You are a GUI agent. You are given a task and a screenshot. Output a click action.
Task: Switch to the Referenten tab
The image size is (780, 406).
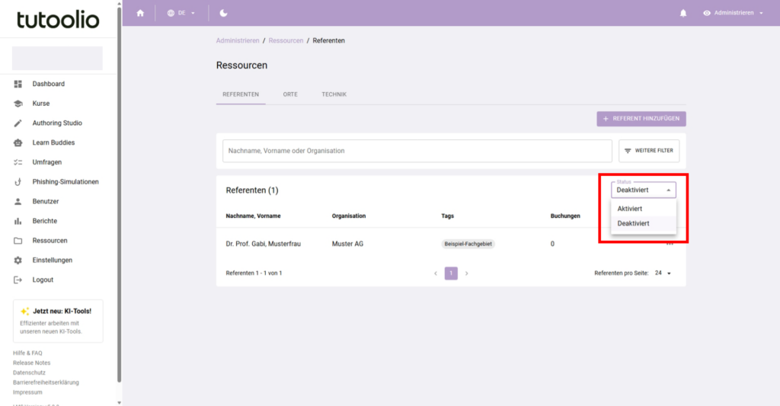[241, 94]
